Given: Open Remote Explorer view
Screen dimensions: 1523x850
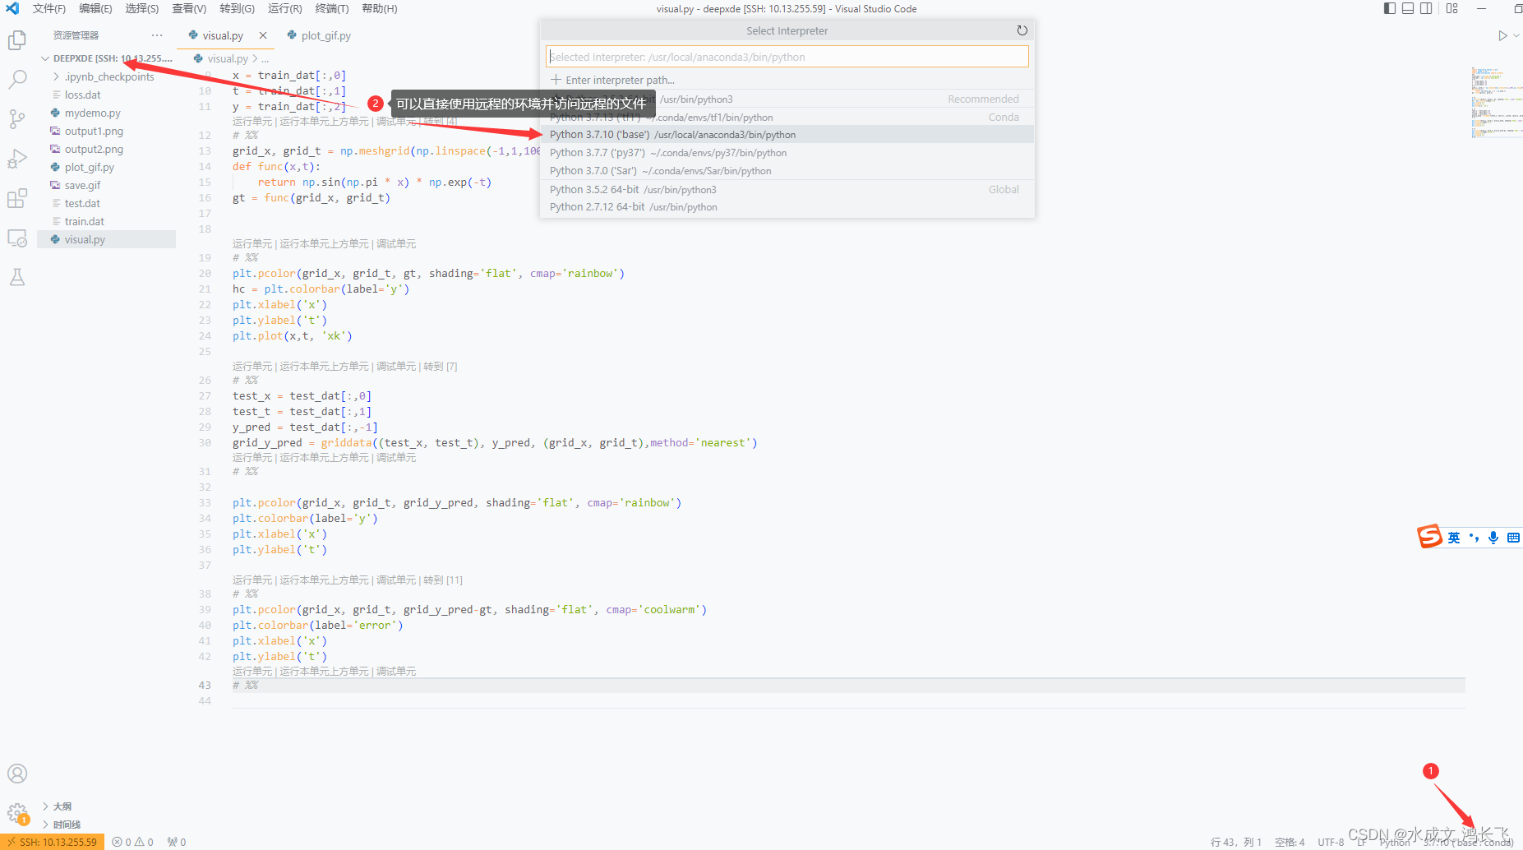Looking at the screenshot, I should pos(17,238).
